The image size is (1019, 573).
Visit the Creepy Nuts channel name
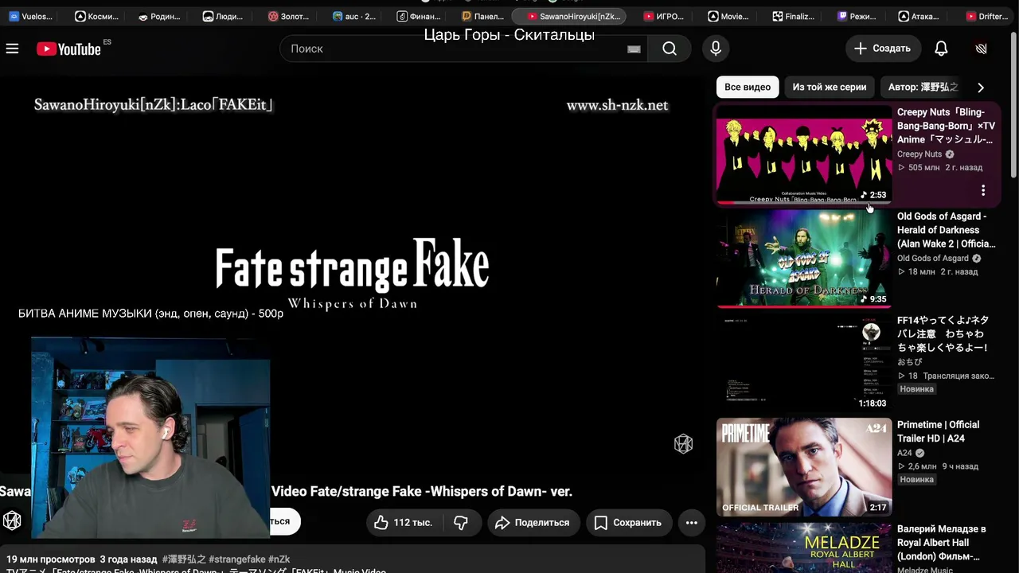pyautogui.click(x=919, y=154)
